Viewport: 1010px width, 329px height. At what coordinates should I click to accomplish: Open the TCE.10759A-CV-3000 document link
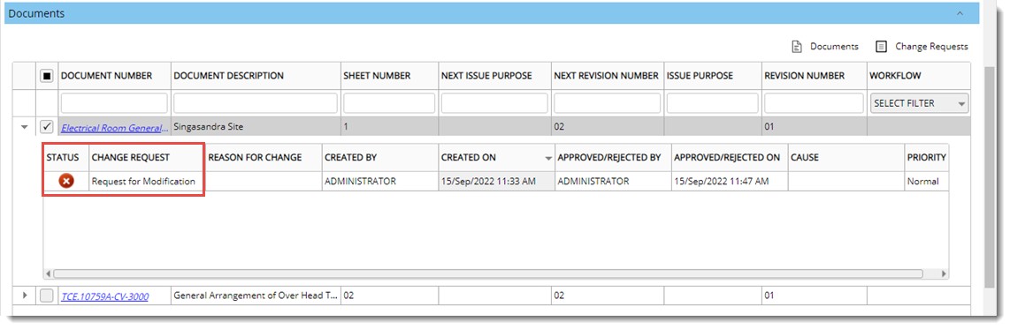[105, 296]
